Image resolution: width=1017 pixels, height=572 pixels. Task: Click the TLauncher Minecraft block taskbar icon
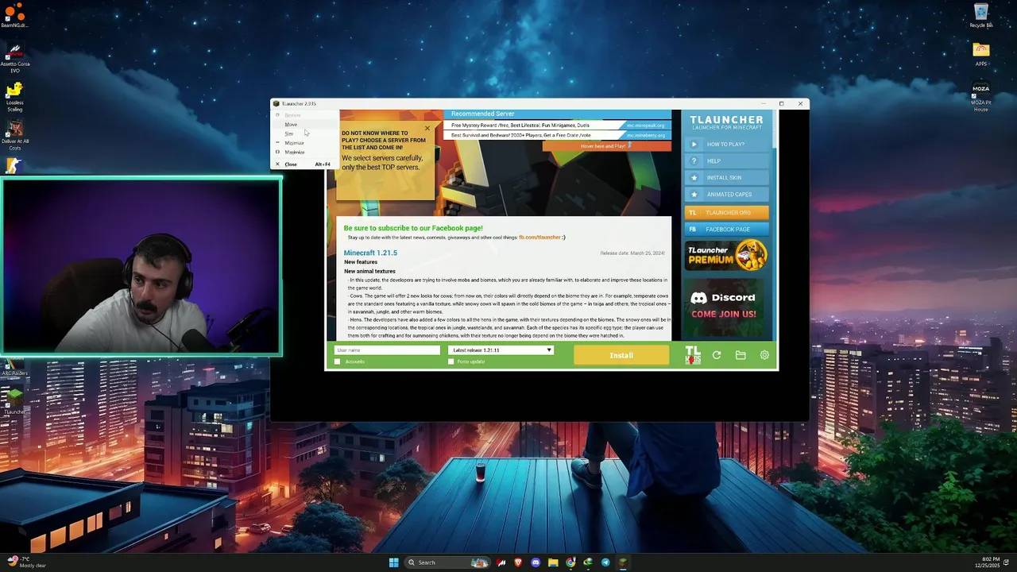coord(623,562)
